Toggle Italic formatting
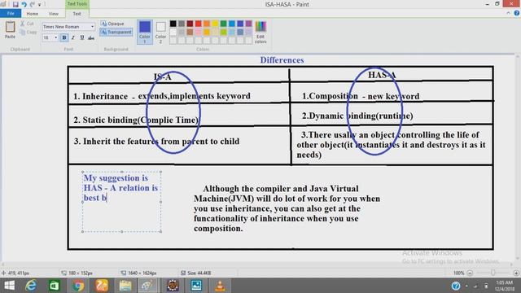The image size is (521, 293). tap(73, 38)
